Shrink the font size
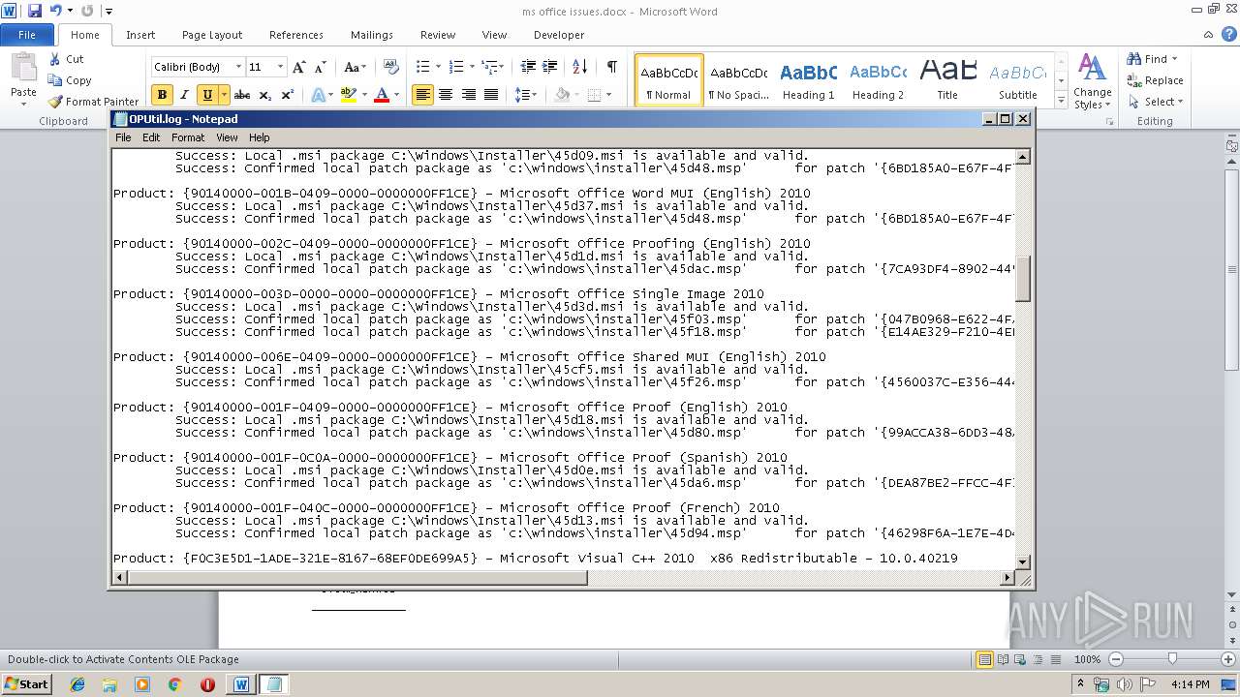 321,67
